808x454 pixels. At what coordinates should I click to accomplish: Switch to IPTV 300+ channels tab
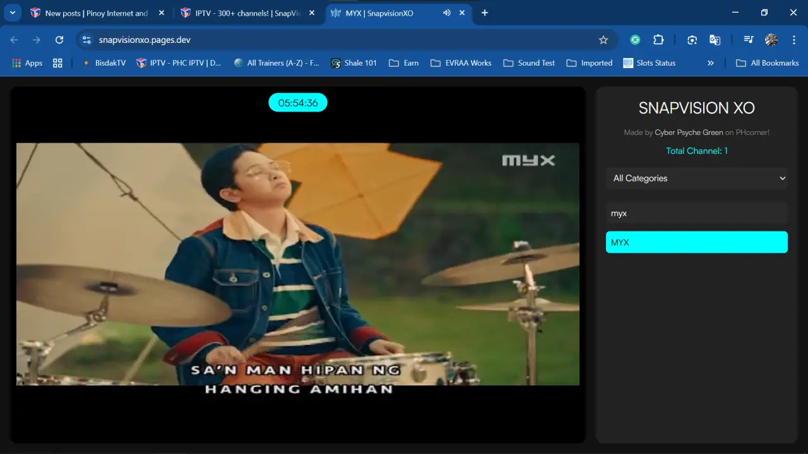tap(247, 13)
